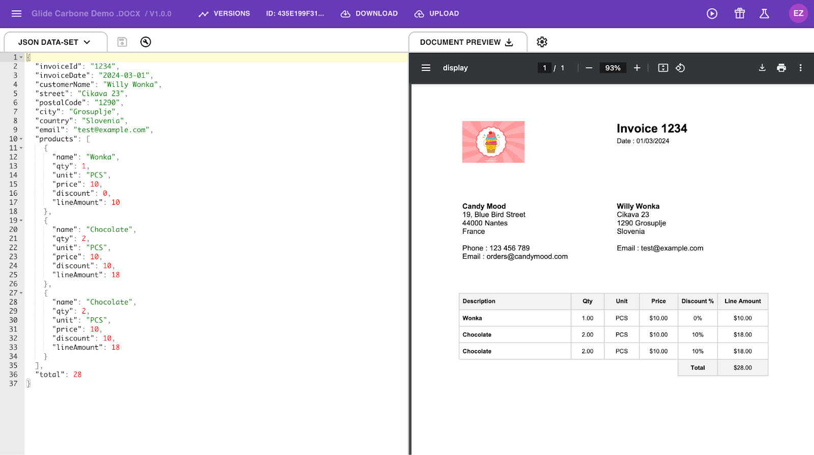Click the street value "Cikava 23"
This screenshot has height=455, width=814.
tap(101, 94)
